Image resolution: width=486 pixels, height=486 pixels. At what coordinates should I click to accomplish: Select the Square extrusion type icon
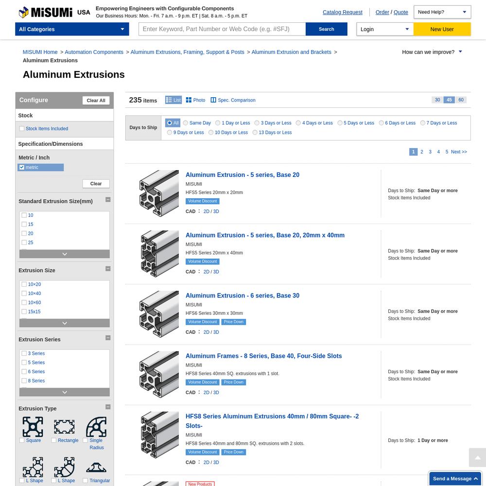(x=33, y=427)
